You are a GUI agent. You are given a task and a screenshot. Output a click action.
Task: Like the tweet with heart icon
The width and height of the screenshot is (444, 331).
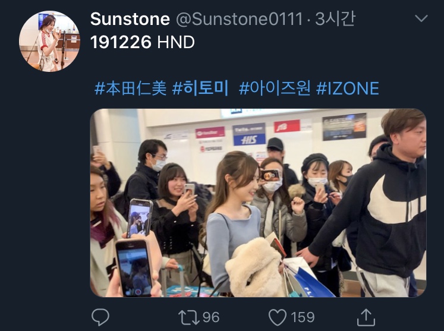coord(277,317)
